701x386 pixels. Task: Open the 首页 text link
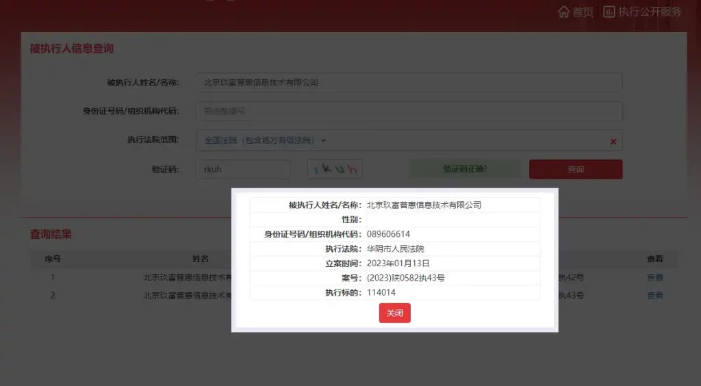[583, 12]
